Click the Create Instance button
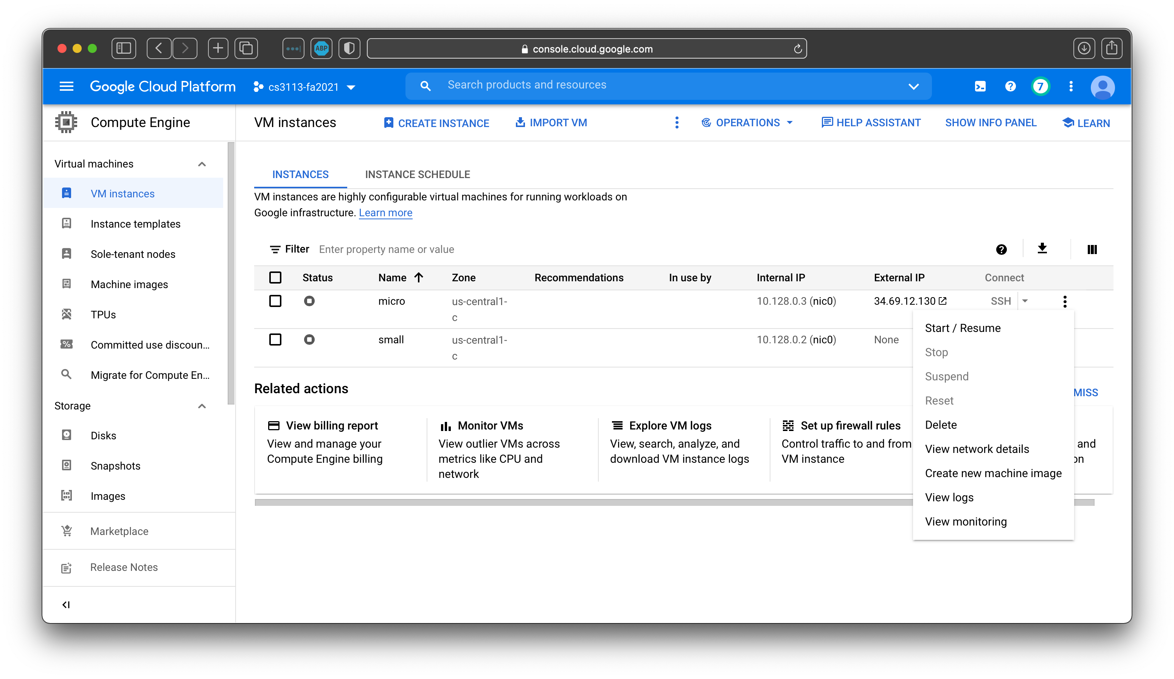Image resolution: width=1174 pixels, height=679 pixels. coord(436,123)
